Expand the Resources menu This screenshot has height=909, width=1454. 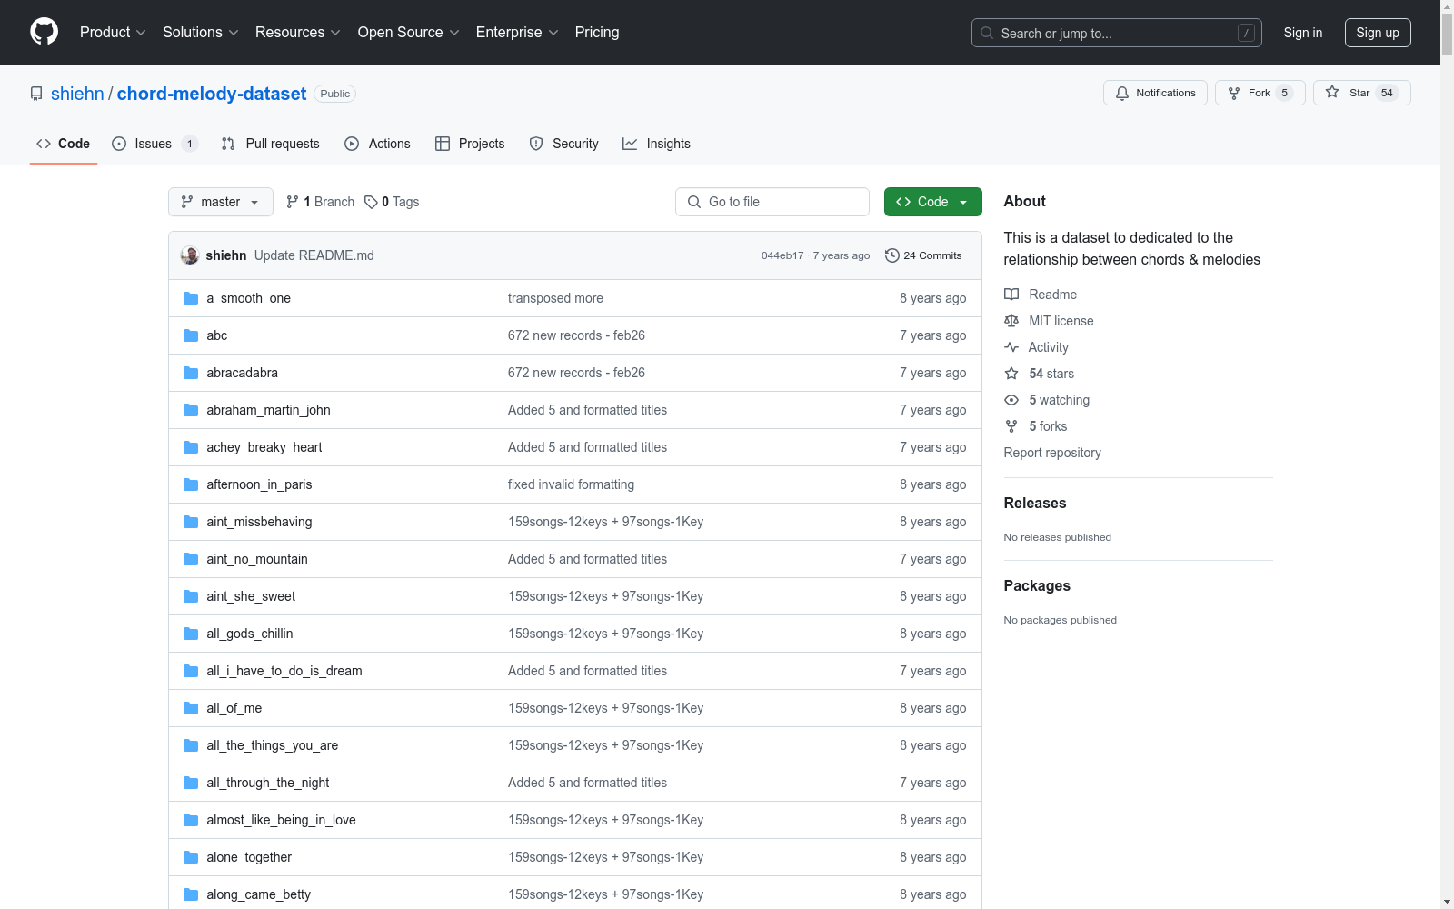pos(298,32)
